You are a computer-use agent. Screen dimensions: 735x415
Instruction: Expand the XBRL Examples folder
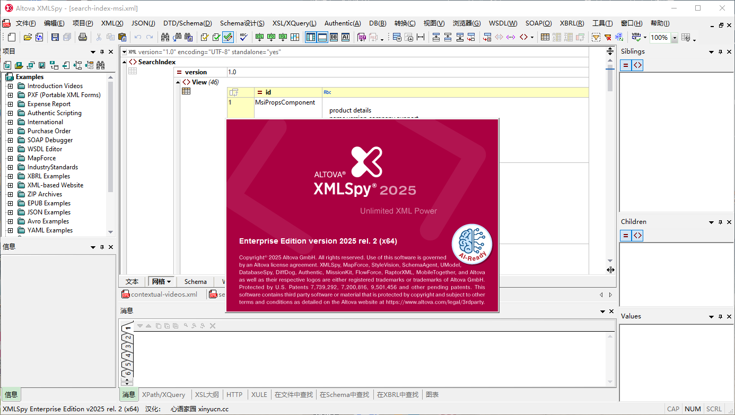point(10,176)
